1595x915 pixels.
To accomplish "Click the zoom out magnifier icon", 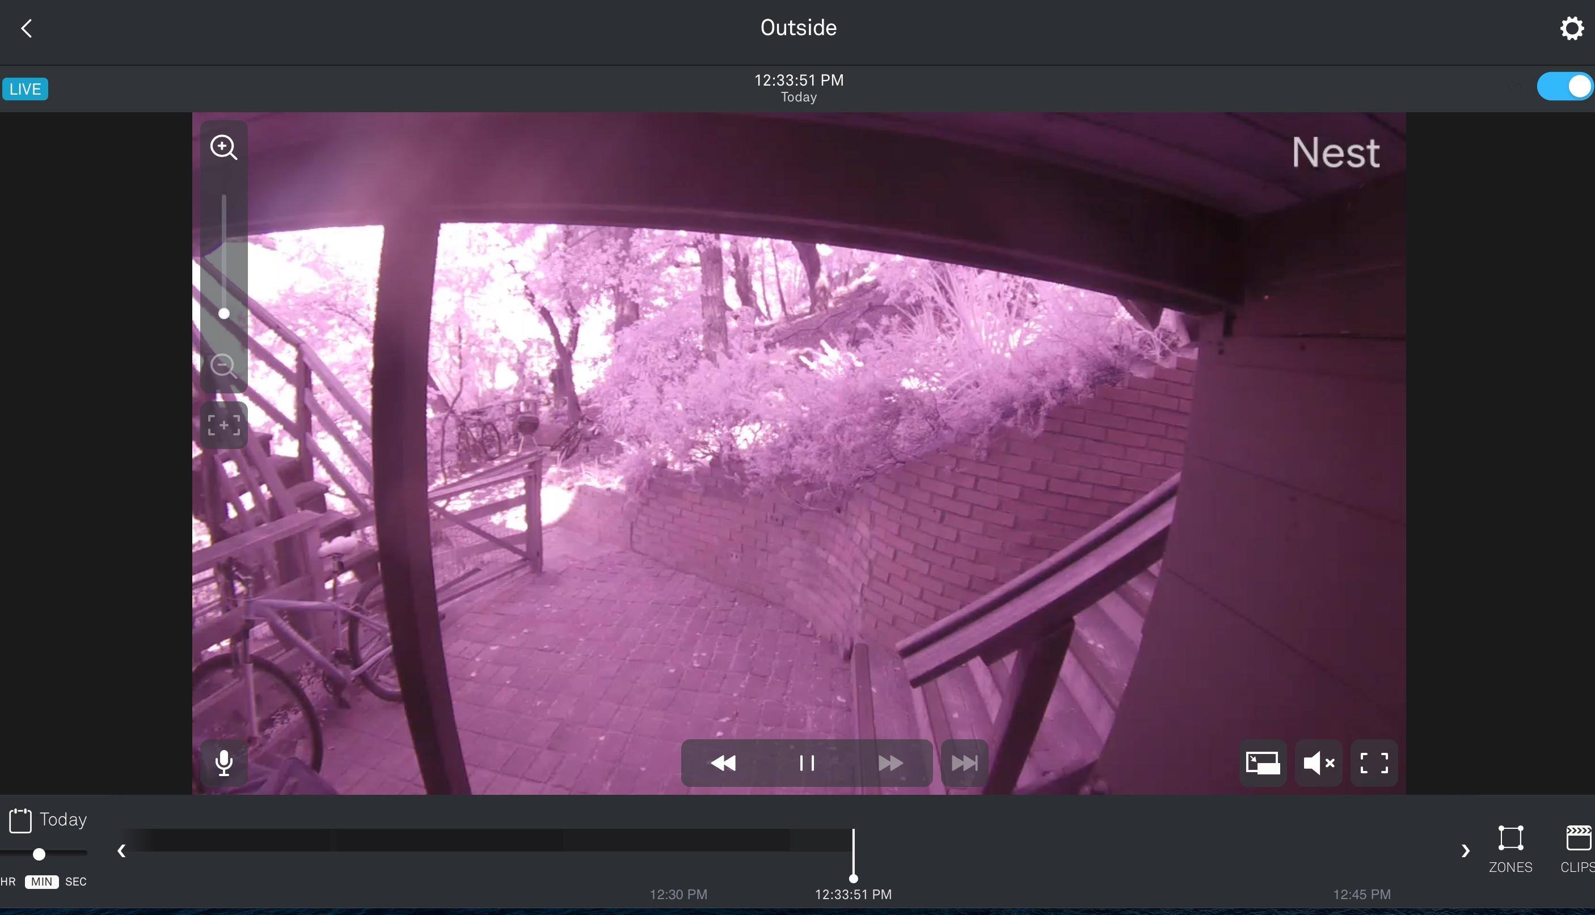I will tap(223, 366).
